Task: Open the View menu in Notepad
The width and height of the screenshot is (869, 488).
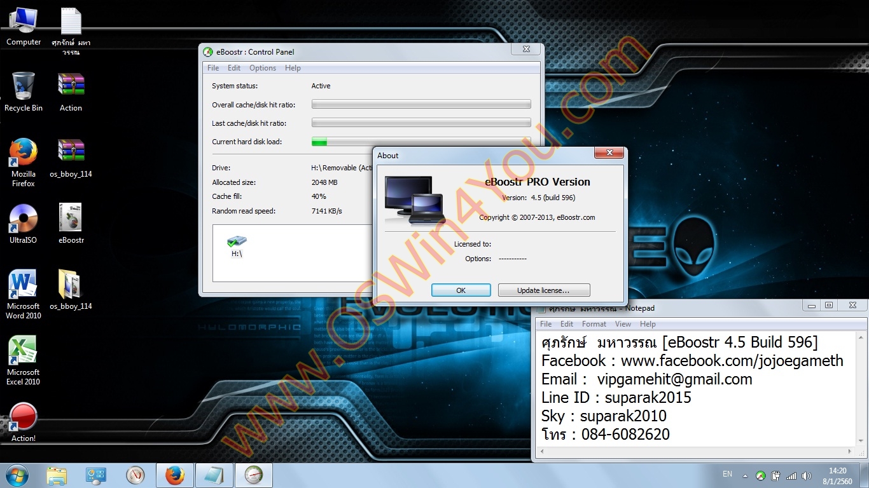Action: point(623,324)
